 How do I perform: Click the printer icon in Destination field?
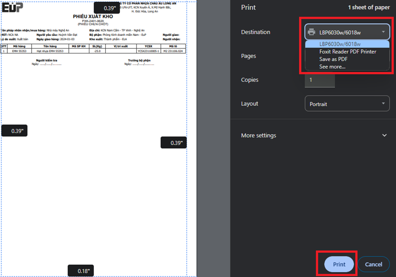[x=311, y=32]
